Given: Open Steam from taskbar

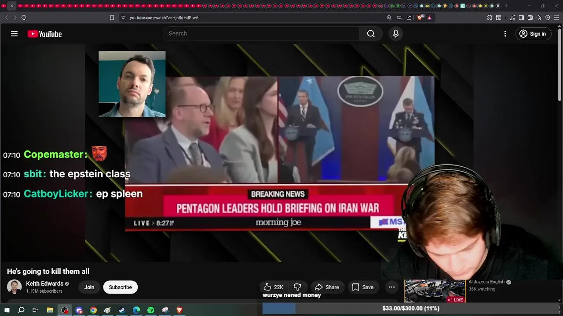Looking at the screenshot, I should 122,310.
